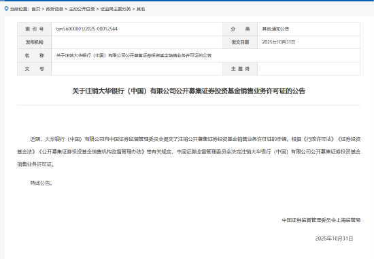The height and width of the screenshot is (259, 374).
Task: Click the location pin icon in breadcrumb
Action: click(x=6, y=9)
